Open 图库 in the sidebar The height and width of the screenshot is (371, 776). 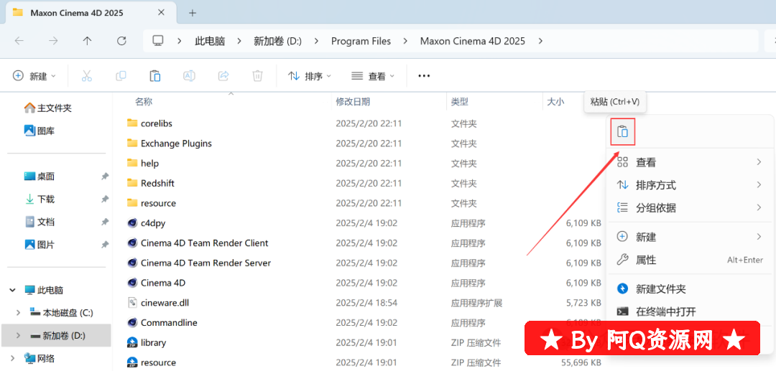40,131
